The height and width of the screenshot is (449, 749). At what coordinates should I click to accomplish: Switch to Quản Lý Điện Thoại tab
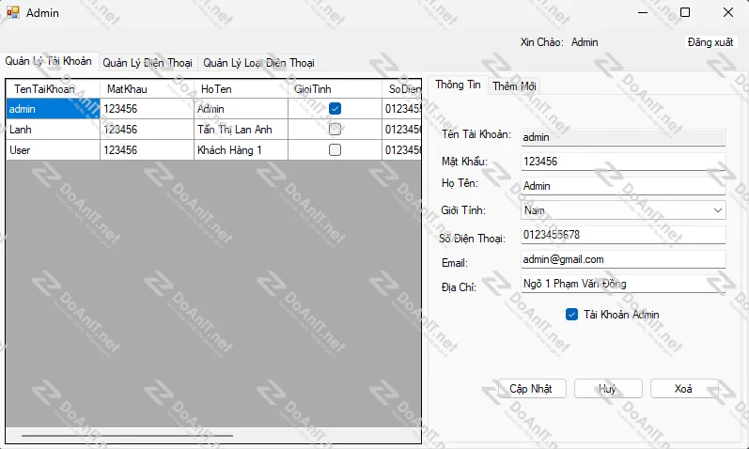147,63
